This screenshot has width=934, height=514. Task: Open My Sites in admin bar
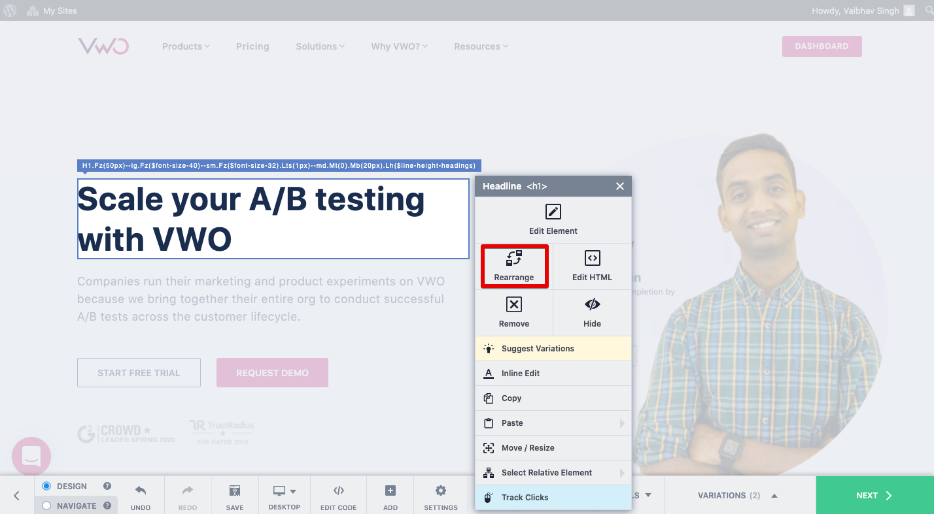point(52,10)
